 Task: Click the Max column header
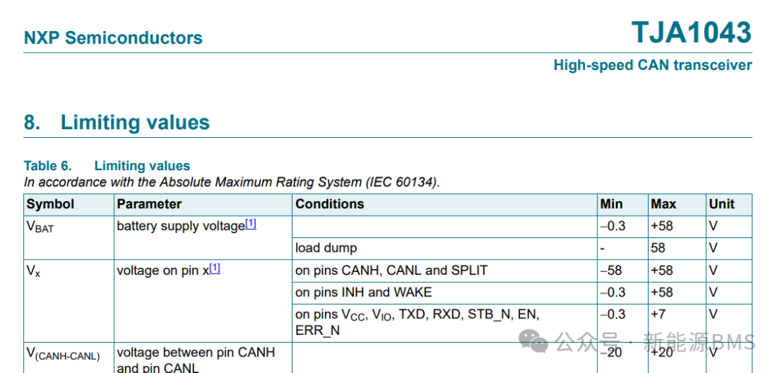pyautogui.click(x=663, y=204)
